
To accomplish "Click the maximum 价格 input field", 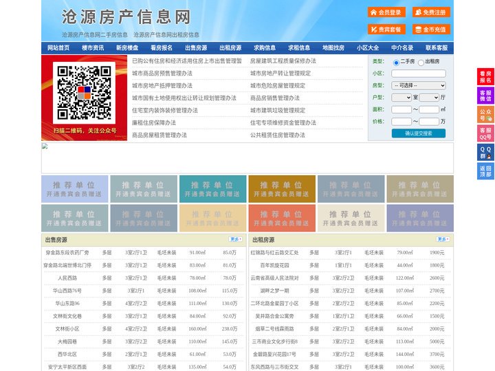I will 429,122.
